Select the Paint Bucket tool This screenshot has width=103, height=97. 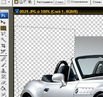(x=3, y=88)
